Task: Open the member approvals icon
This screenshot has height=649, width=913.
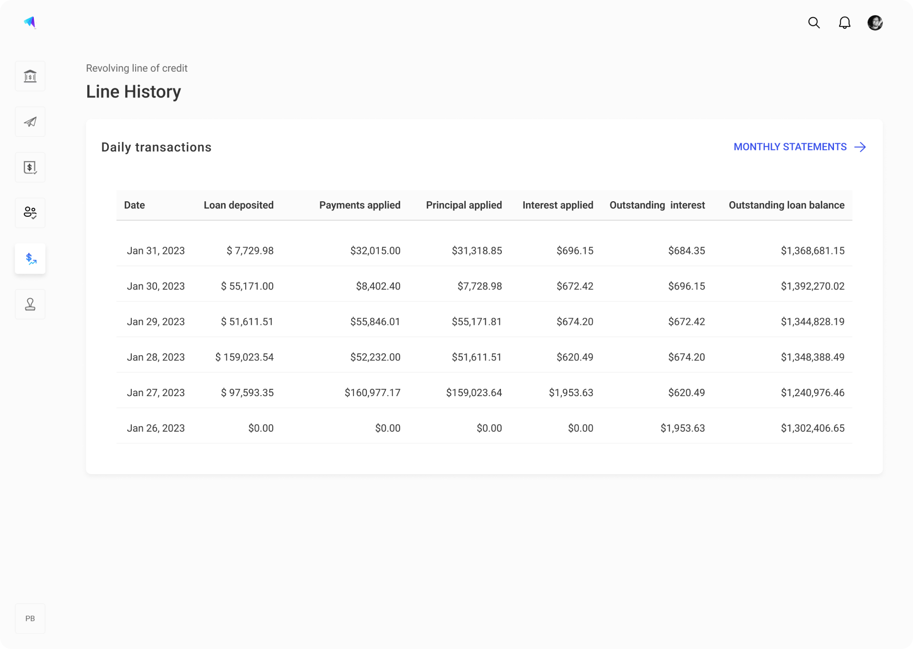Action: pyautogui.click(x=30, y=213)
